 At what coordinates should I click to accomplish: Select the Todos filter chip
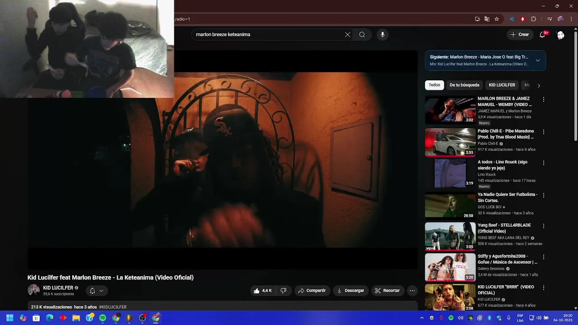(434, 85)
